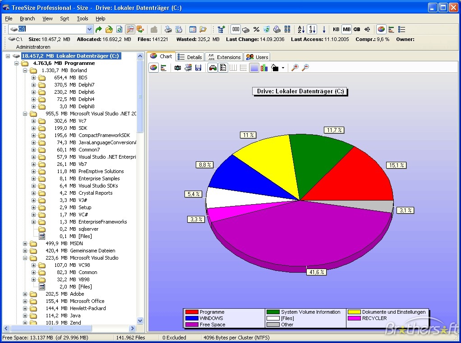This screenshot has height=343, width=461.
Task: Open the drive path dropdown
Action: tap(89, 29)
